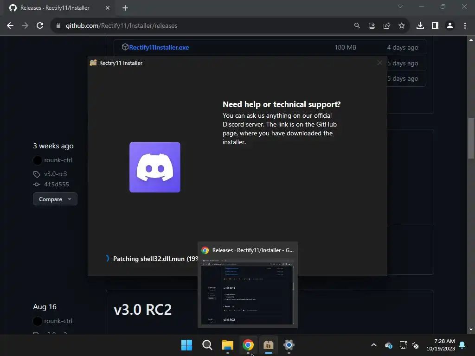The image size is (475, 356).
Task: Click the github.com address bar URL
Action: [122, 26]
